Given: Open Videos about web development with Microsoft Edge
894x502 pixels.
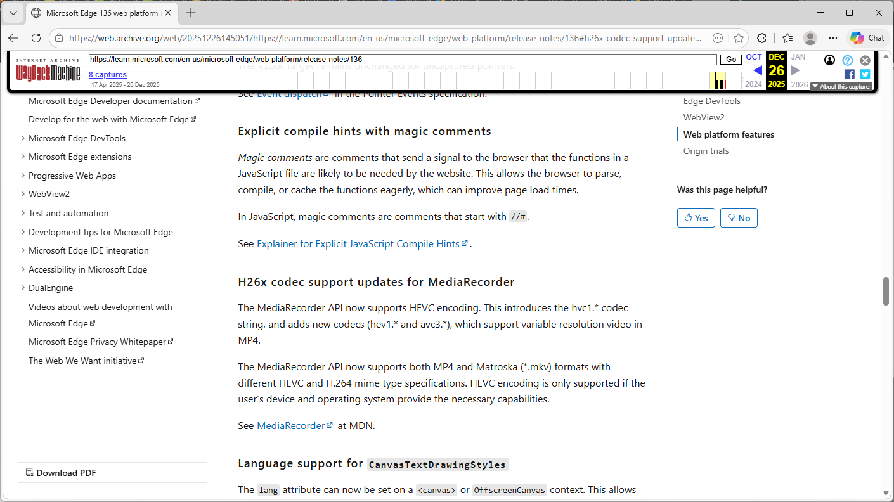Looking at the screenshot, I should pos(100,315).
